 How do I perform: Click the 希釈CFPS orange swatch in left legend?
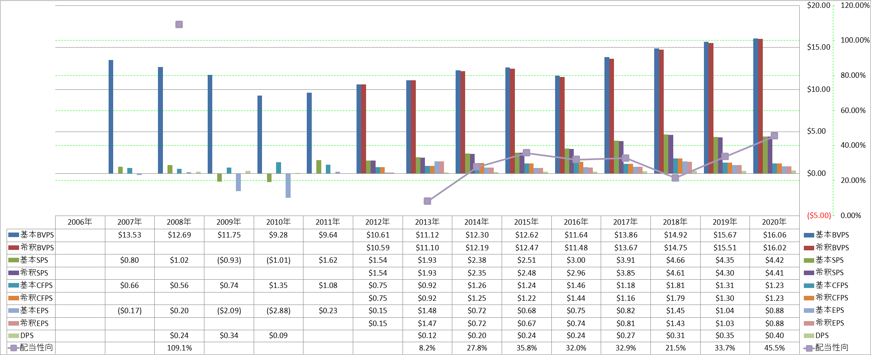coord(14,298)
